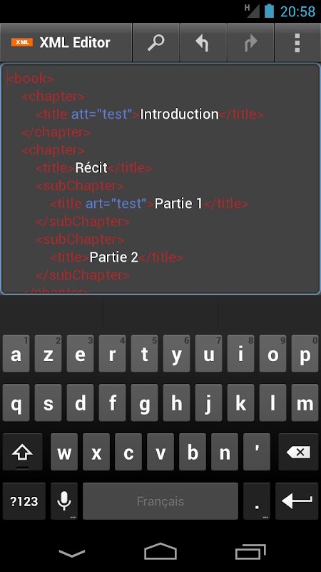Tap the orange XML app logo
The height and width of the screenshot is (572, 321).
click(x=22, y=42)
